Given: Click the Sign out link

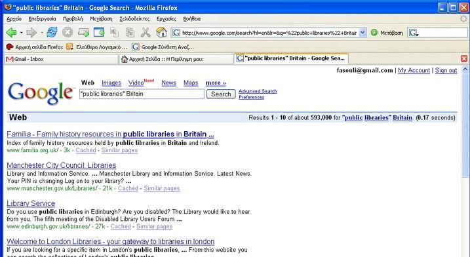Looking at the screenshot, I should [x=446, y=70].
